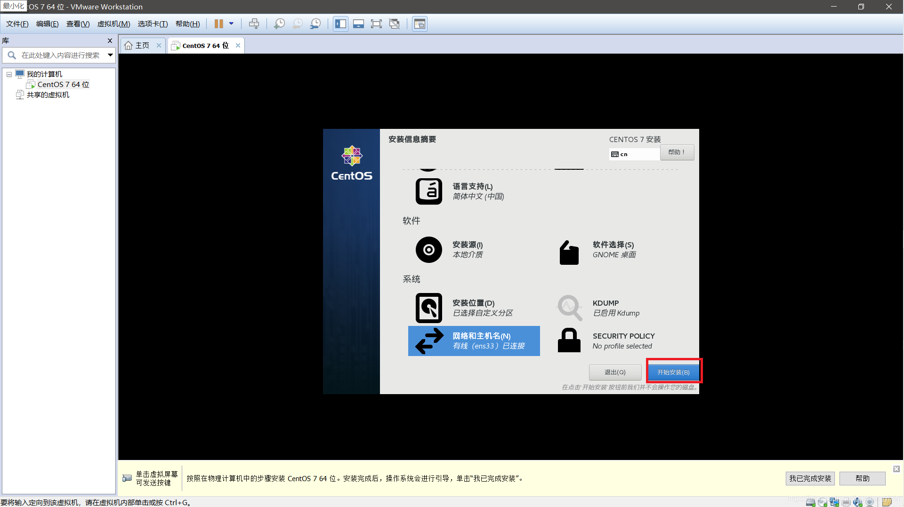The height and width of the screenshot is (507, 904).
Task: Click 开始安装(B) begin installation button
Action: tap(674, 372)
